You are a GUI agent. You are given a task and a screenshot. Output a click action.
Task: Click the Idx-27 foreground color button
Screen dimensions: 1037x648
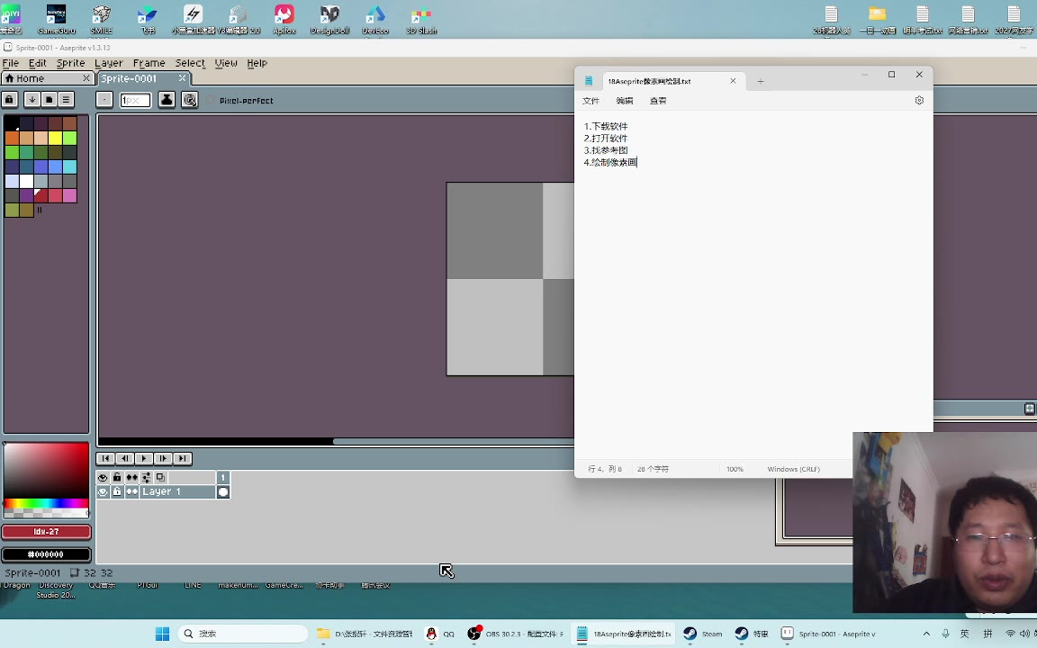point(46,532)
